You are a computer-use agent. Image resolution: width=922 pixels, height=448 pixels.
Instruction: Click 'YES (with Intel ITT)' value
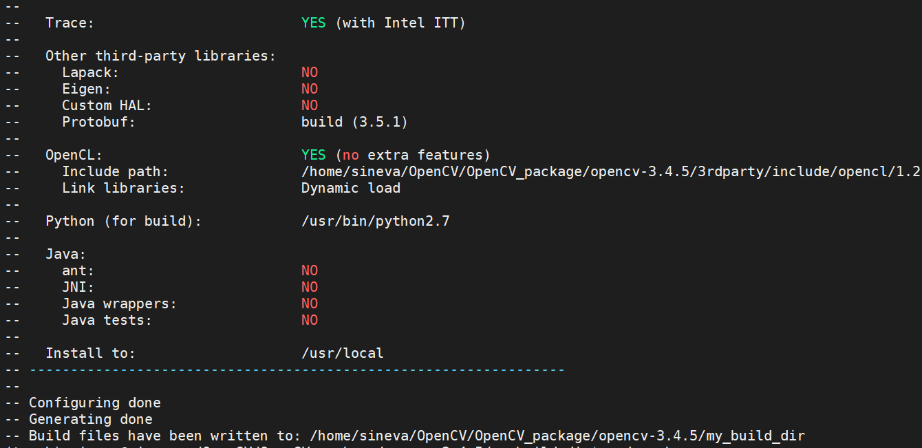coord(383,23)
